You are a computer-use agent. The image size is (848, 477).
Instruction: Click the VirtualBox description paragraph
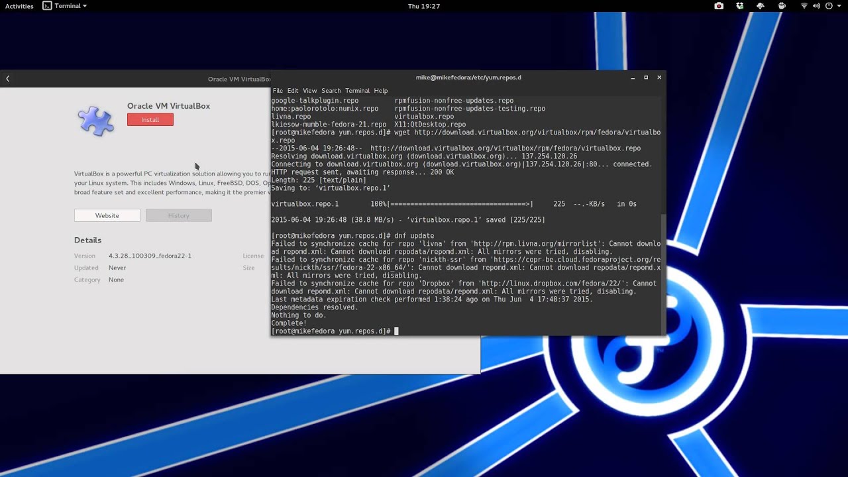[172, 183]
